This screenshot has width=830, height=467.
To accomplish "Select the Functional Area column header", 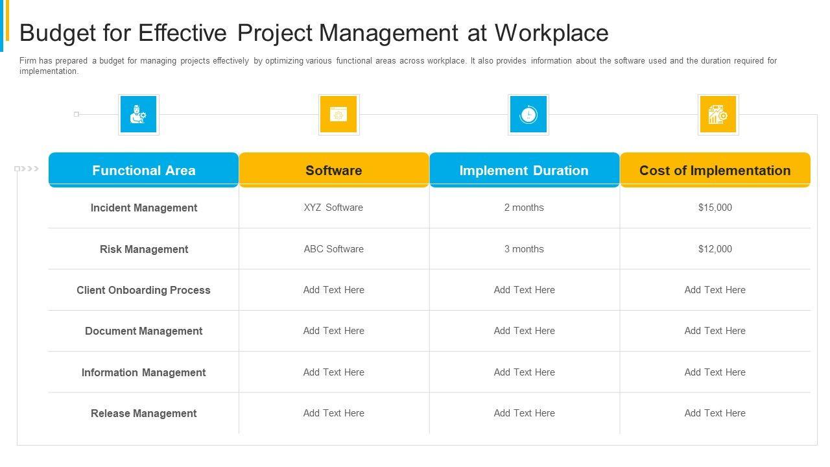I will coord(143,170).
